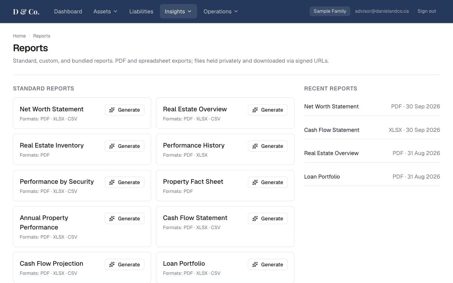The height and width of the screenshot is (283, 453).
Task: Click the Net Worth Statement card title
Action: click(x=52, y=109)
